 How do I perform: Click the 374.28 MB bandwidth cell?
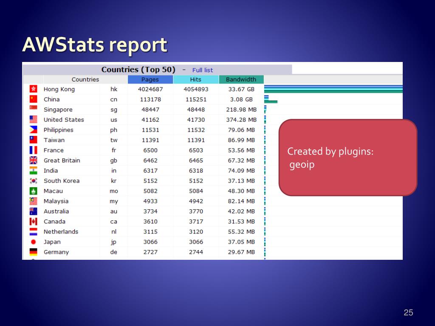[x=241, y=119]
